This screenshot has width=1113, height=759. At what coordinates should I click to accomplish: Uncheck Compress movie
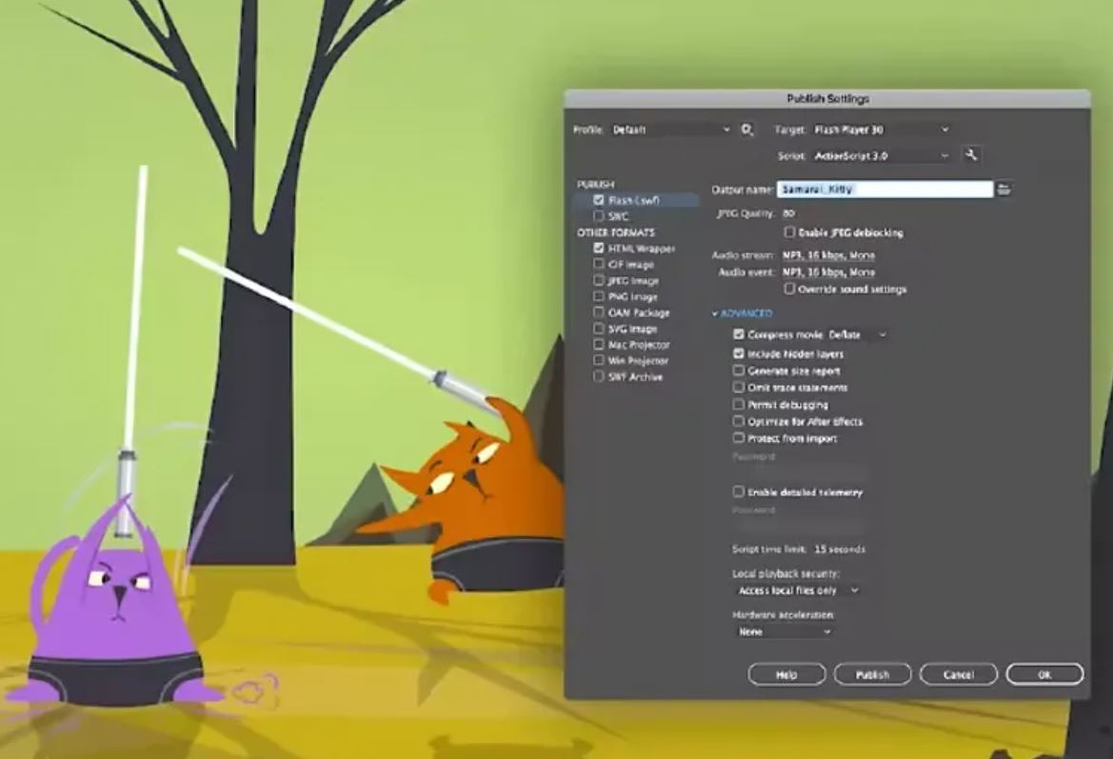point(739,335)
